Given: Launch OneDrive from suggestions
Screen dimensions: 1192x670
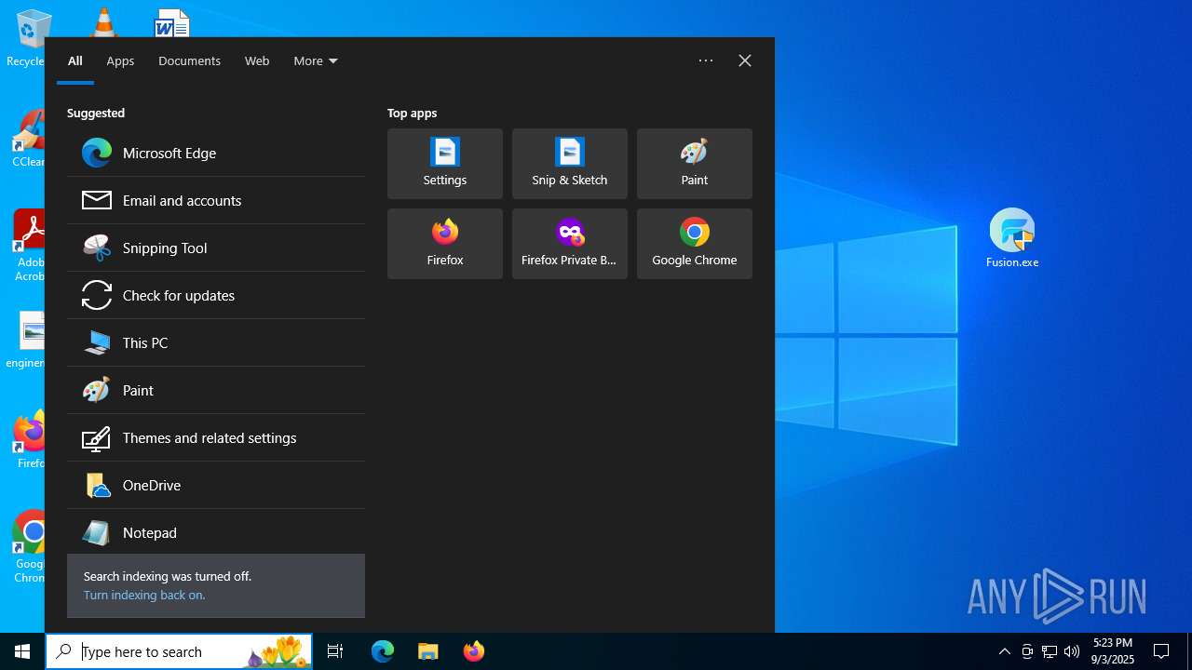Looking at the screenshot, I should click(216, 485).
